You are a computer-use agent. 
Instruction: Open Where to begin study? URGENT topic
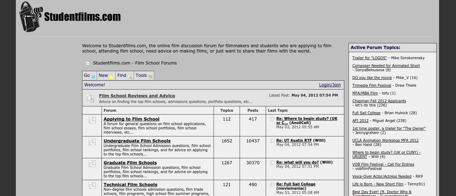click(386, 154)
